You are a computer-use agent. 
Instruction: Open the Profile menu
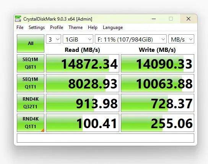(x=57, y=27)
